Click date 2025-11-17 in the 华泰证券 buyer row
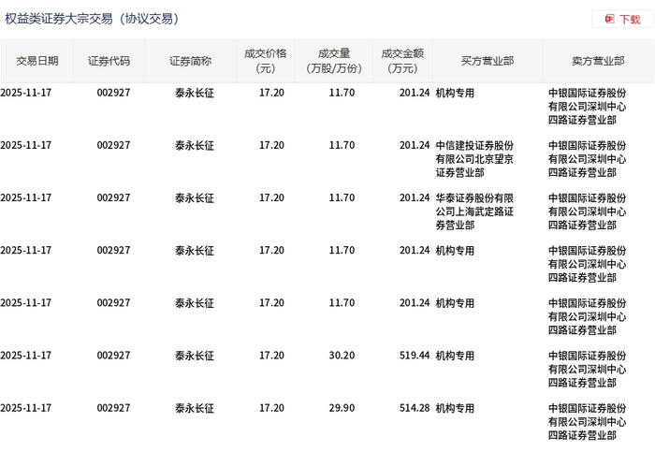Image resolution: width=655 pixels, height=452 pixels. [26, 198]
